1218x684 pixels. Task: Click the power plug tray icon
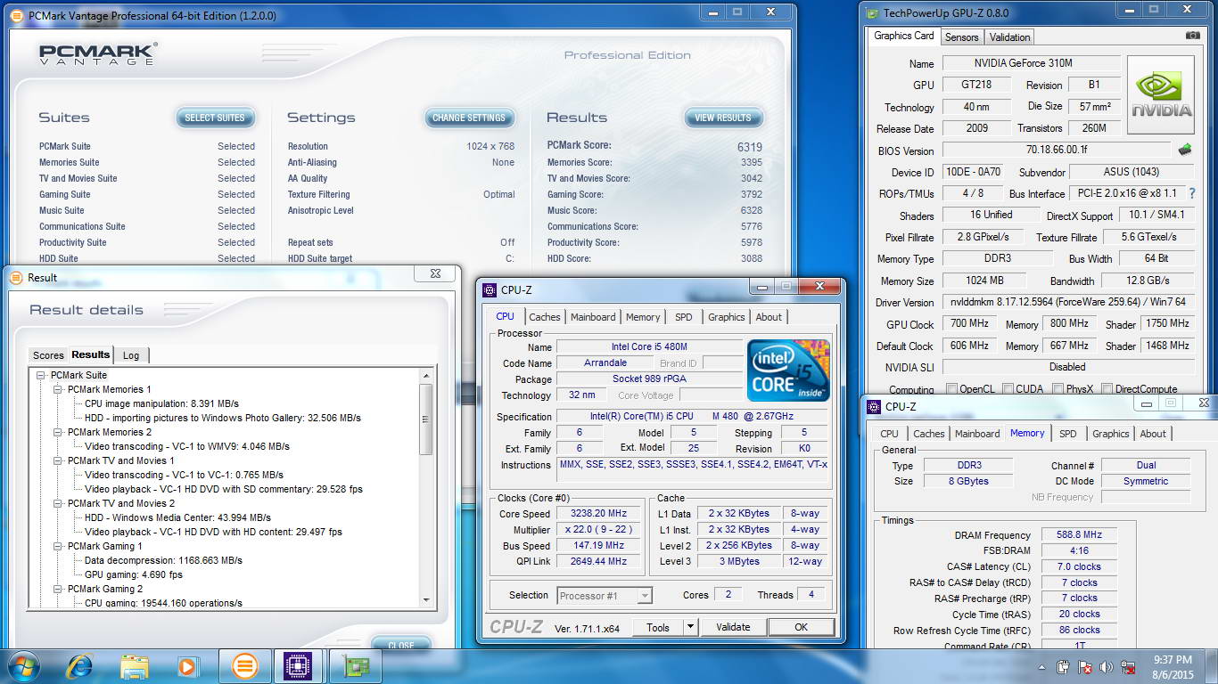[x=1064, y=666]
